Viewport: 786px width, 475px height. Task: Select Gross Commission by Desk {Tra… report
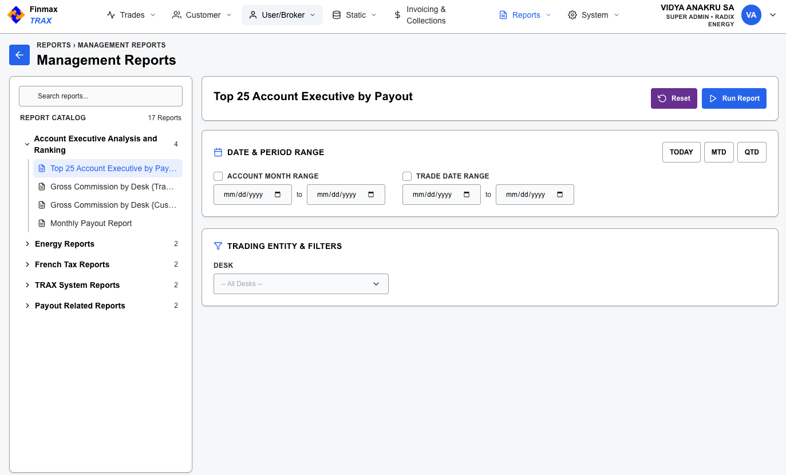108,187
